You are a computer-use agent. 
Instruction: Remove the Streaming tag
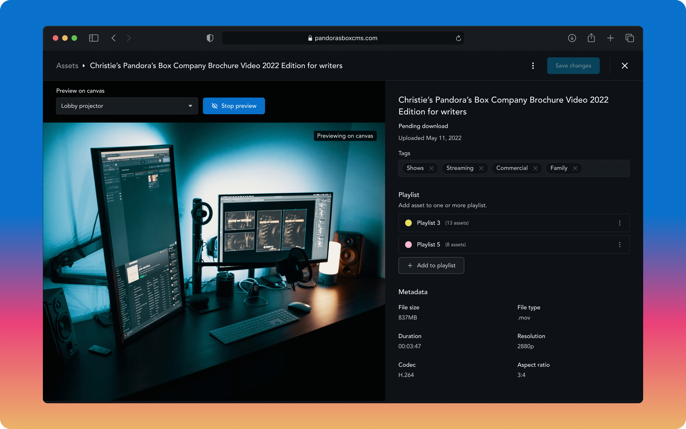click(481, 168)
